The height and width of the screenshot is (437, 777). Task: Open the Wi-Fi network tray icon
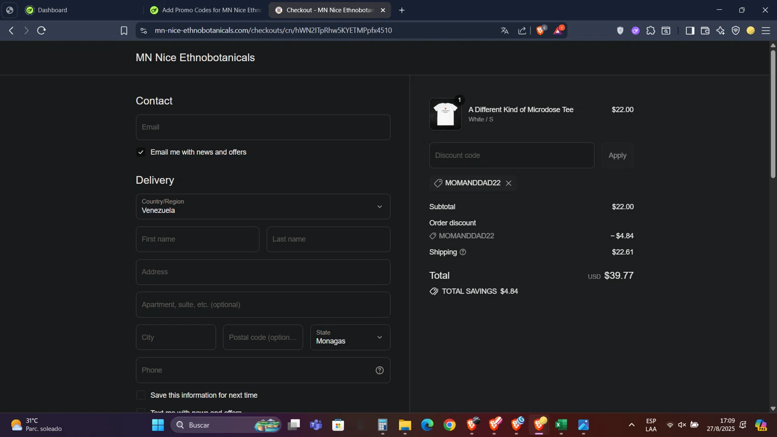point(670,425)
